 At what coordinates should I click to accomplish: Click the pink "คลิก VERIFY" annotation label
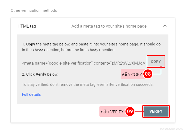coord(112,112)
